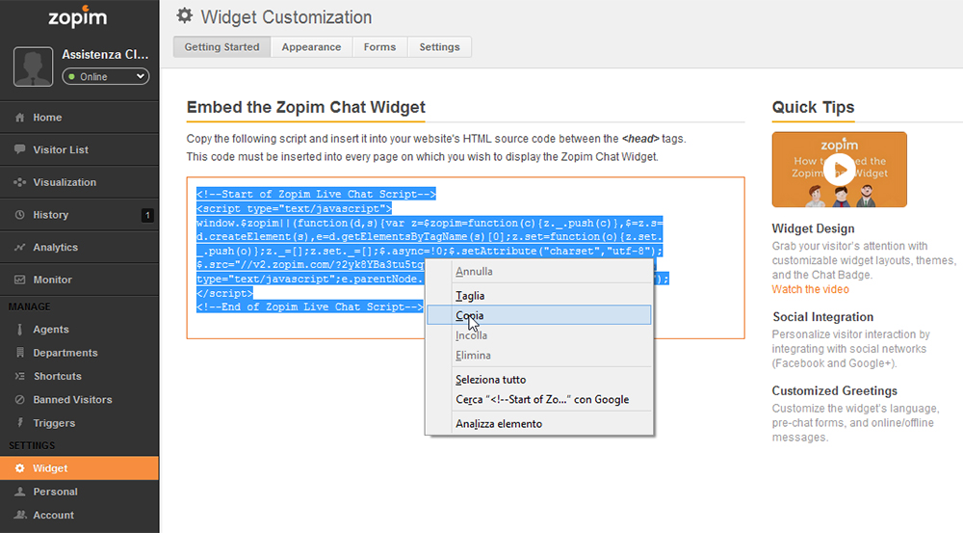Click the History clock icon

pos(19,215)
